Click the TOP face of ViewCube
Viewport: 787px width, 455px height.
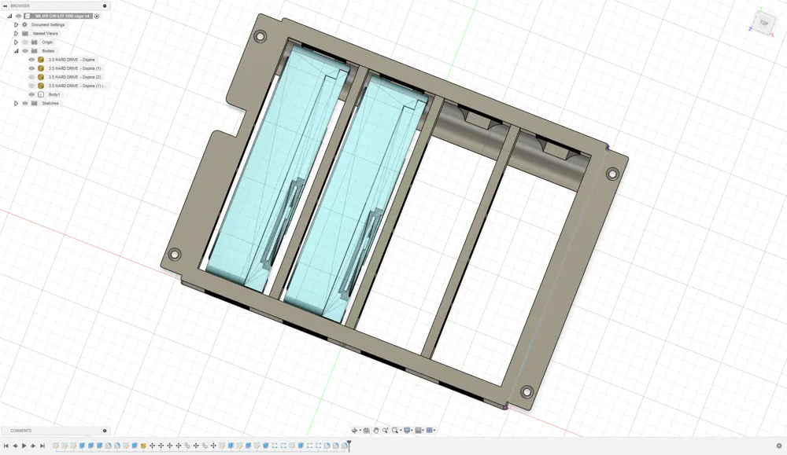763,23
